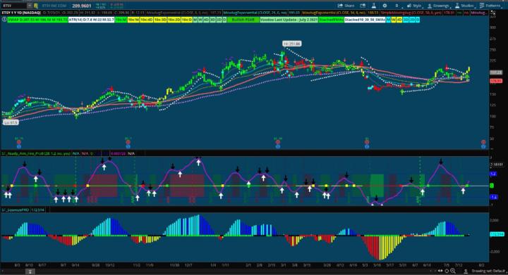Click the blue event icon near 8/3

(x=19, y=146)
